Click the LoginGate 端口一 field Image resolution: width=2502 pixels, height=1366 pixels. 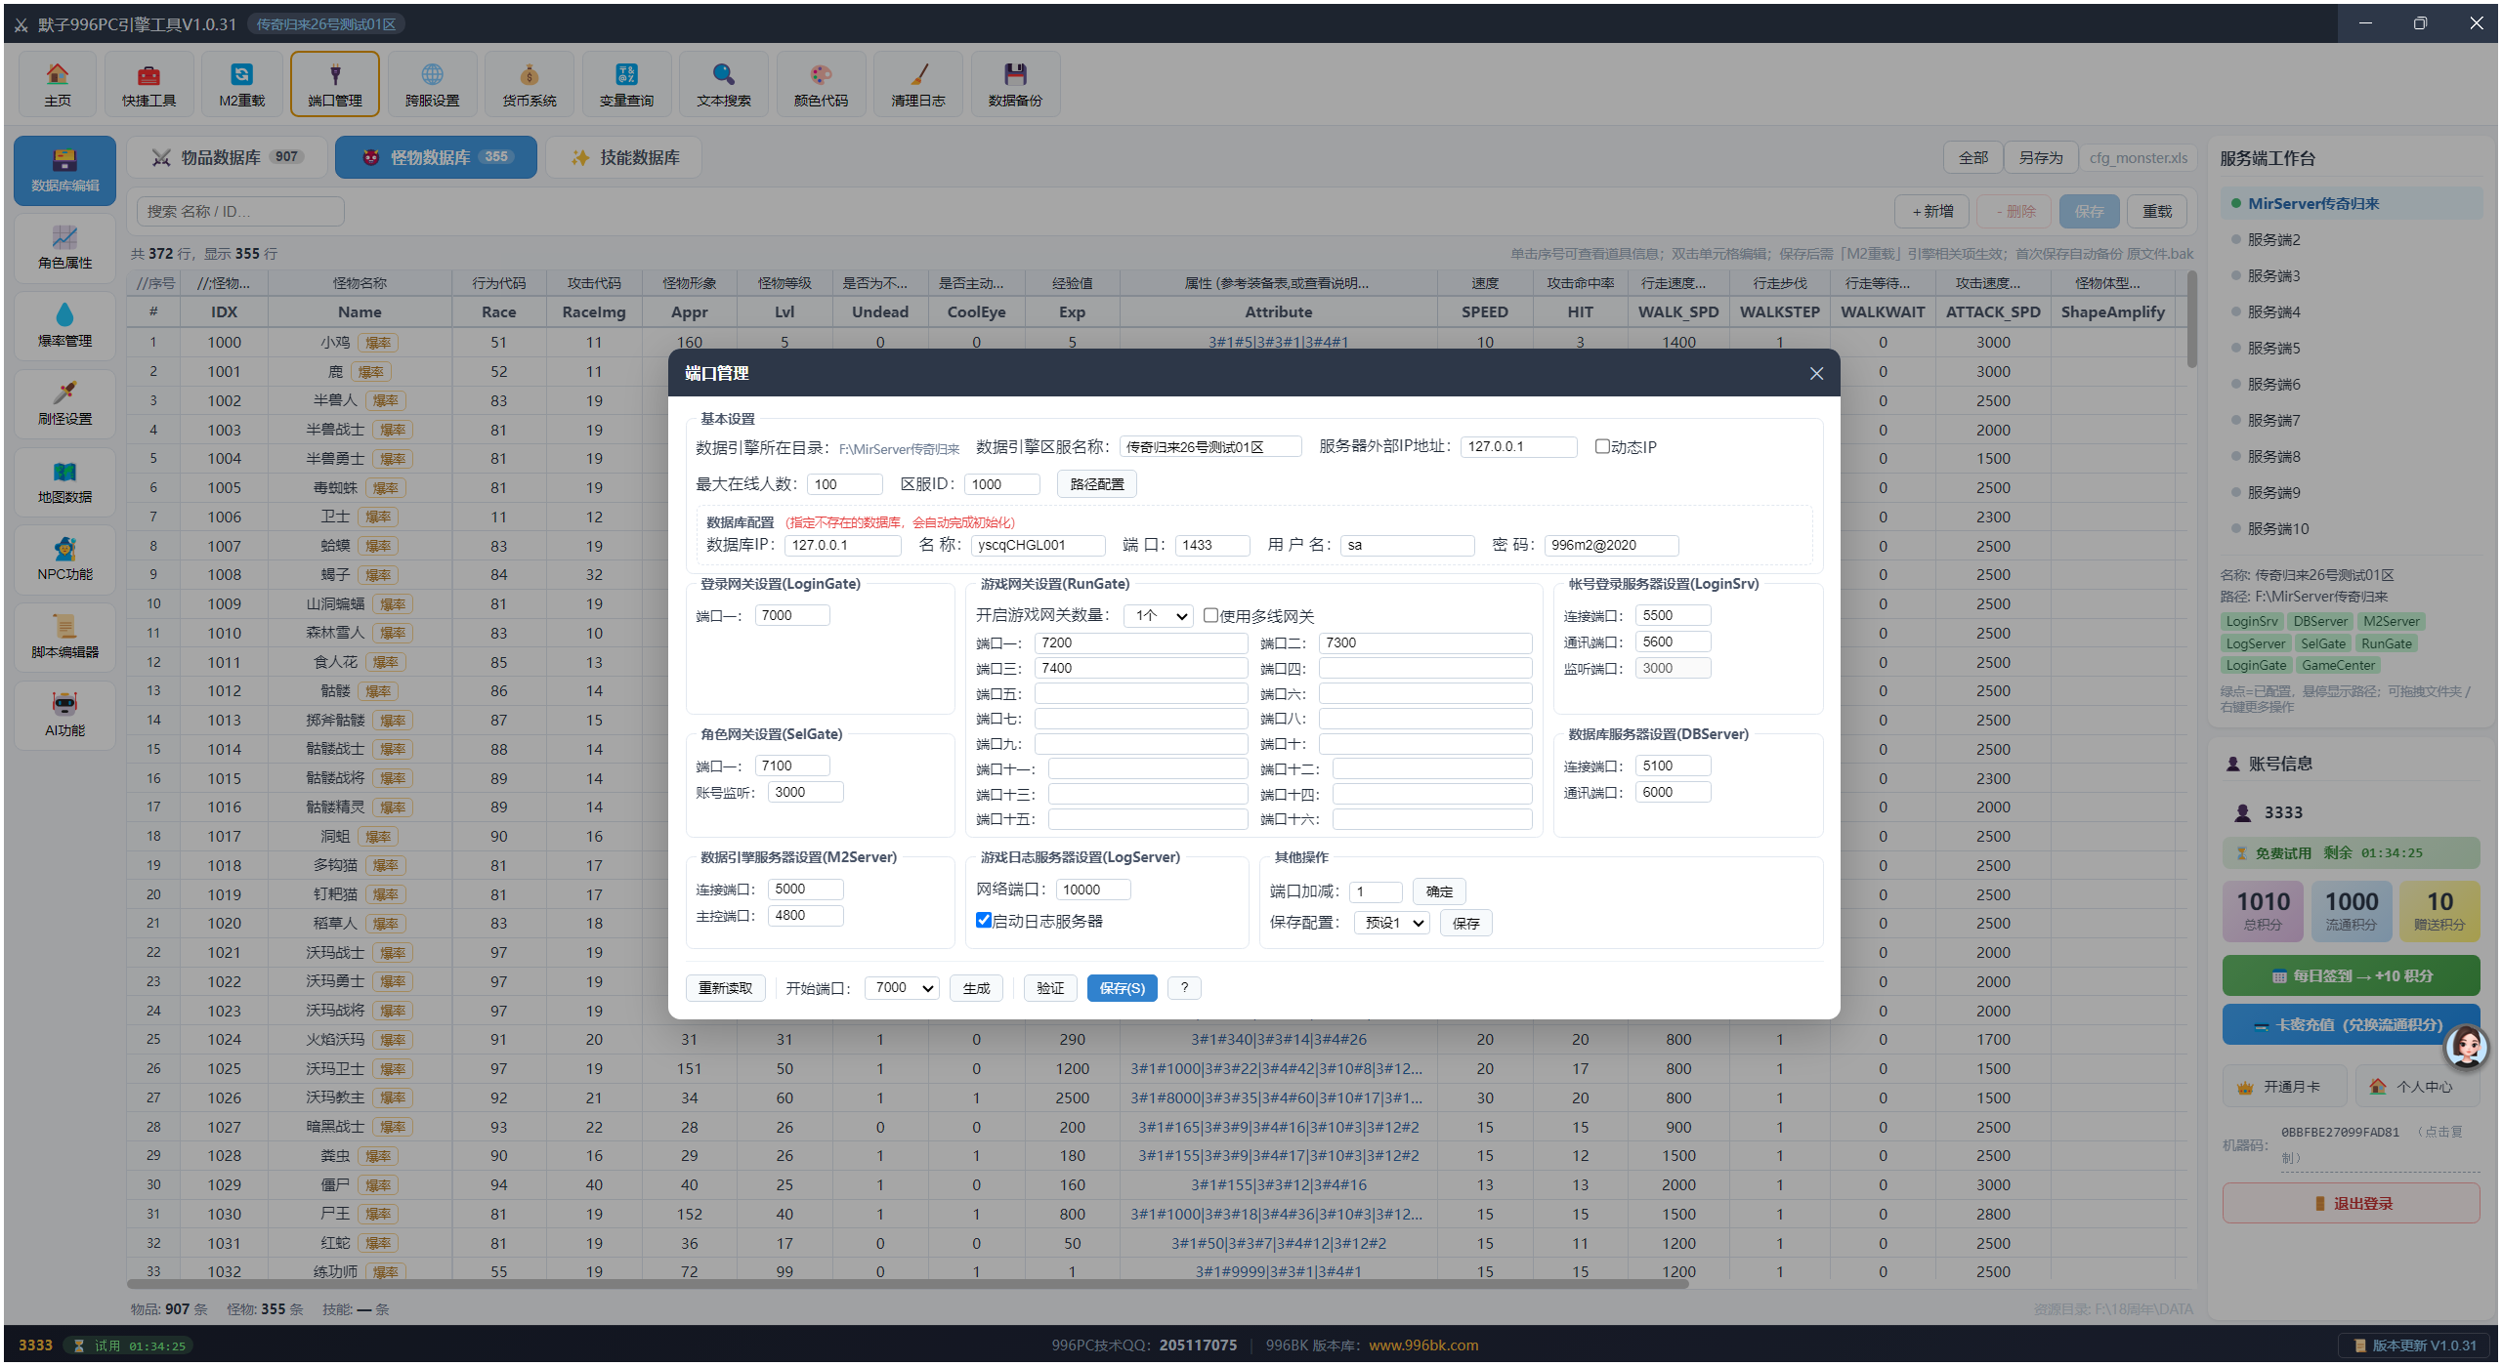[x=792, y=615]
